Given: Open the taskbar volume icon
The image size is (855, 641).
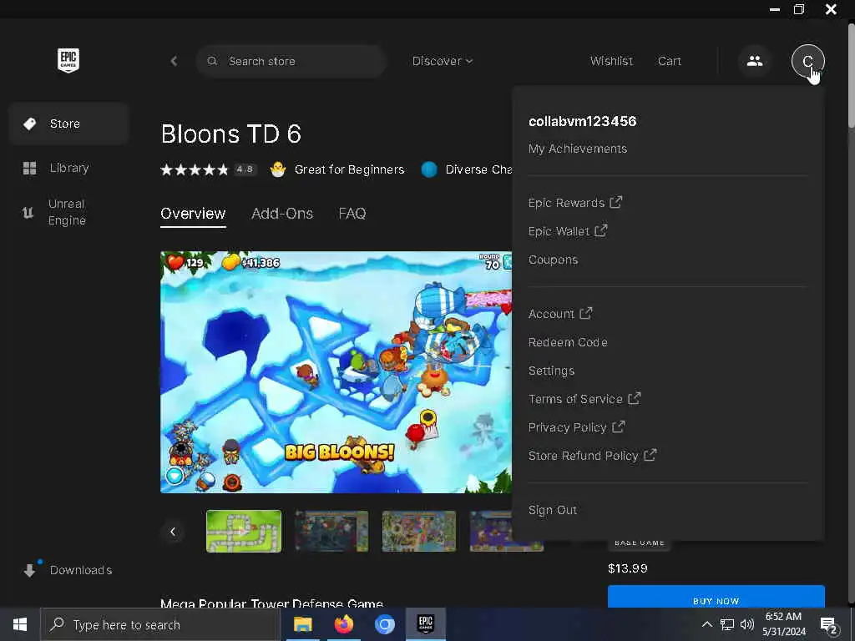Looking at the screenshot, I should pos(747,624).
